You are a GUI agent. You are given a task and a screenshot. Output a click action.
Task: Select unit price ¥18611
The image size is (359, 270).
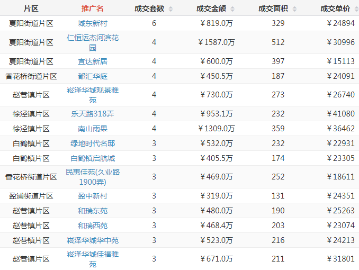[340, 177]
